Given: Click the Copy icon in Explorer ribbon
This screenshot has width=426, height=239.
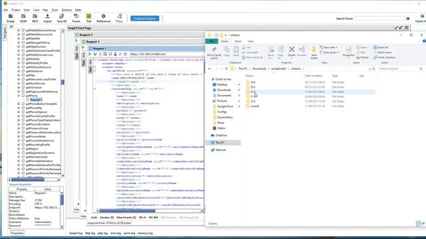Looking at the screenshot, I should 226,52.
